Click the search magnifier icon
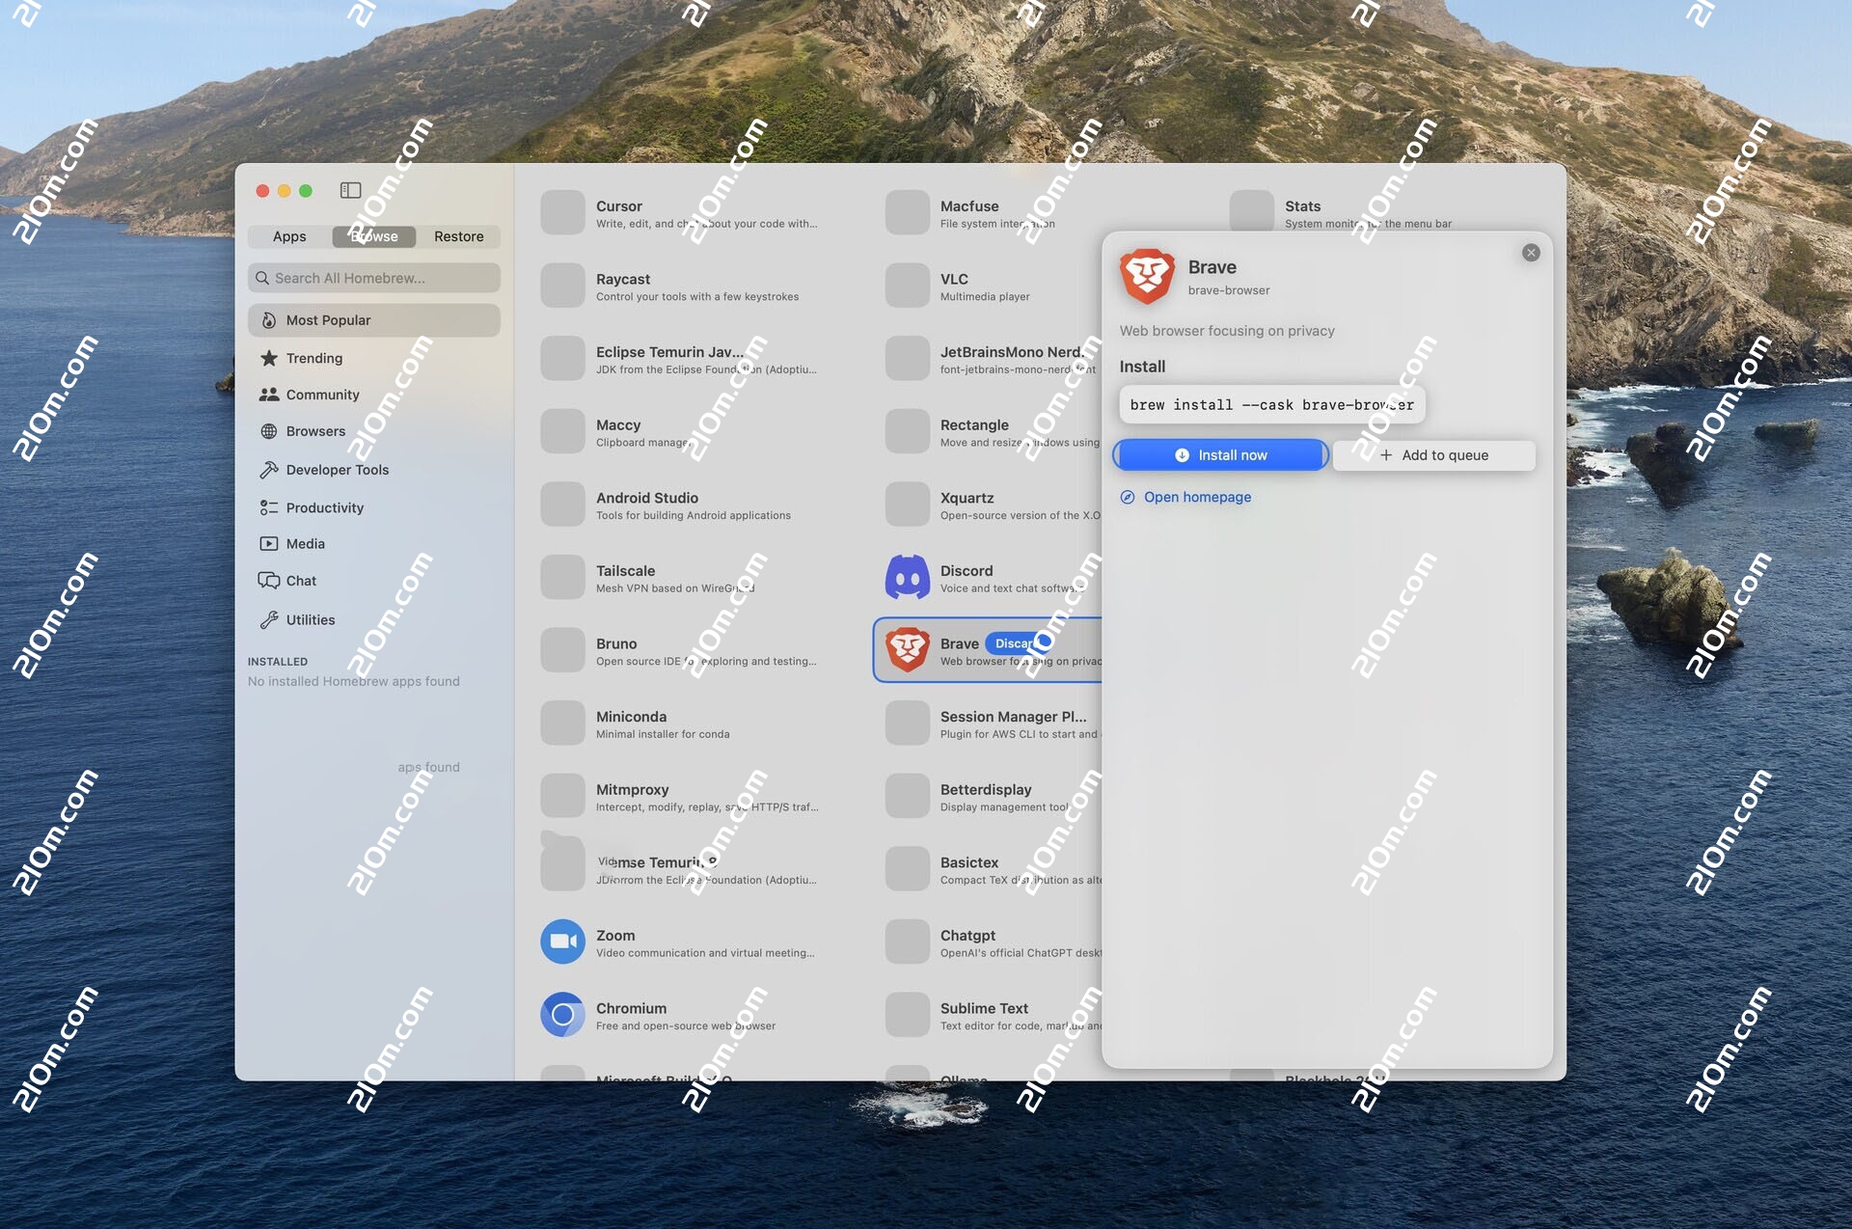This screenshot has width=1852, height=1229. [261, 278]
